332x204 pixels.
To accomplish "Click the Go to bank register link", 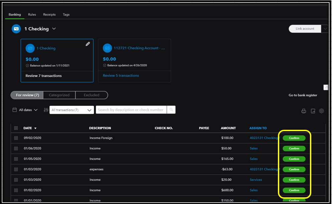I will click(x=303, y=95).
